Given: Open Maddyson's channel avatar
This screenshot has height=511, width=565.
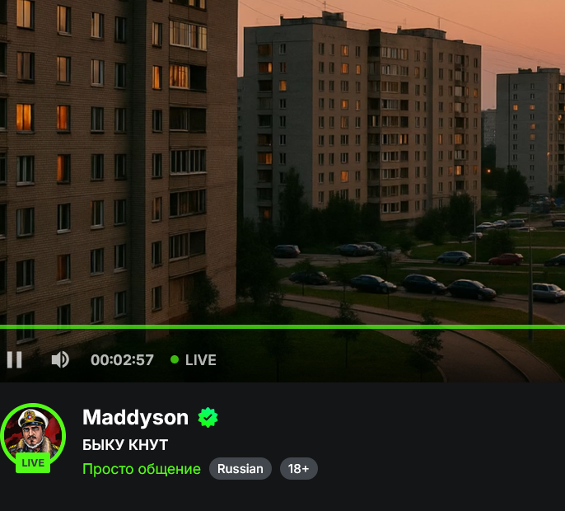Looking at the screenshot, I should [x=33, y=436].
